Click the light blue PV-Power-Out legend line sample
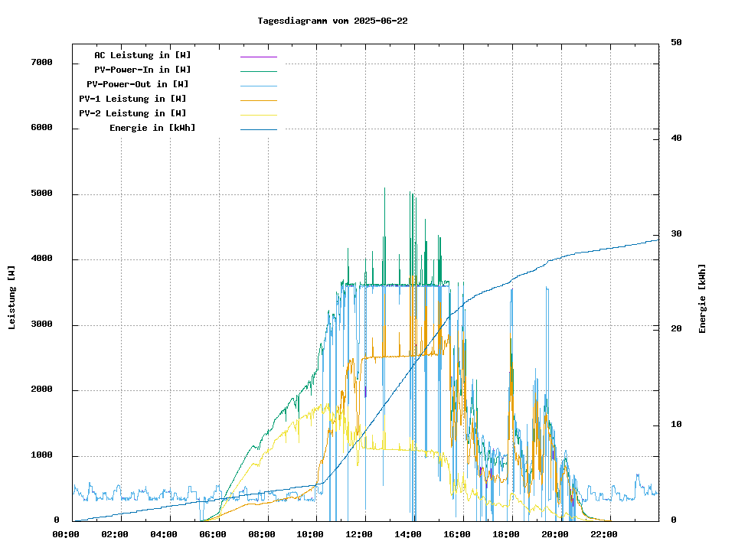 [258, 86]
